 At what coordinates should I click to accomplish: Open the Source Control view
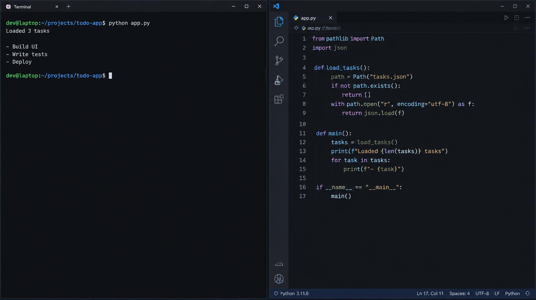[279, 60]
